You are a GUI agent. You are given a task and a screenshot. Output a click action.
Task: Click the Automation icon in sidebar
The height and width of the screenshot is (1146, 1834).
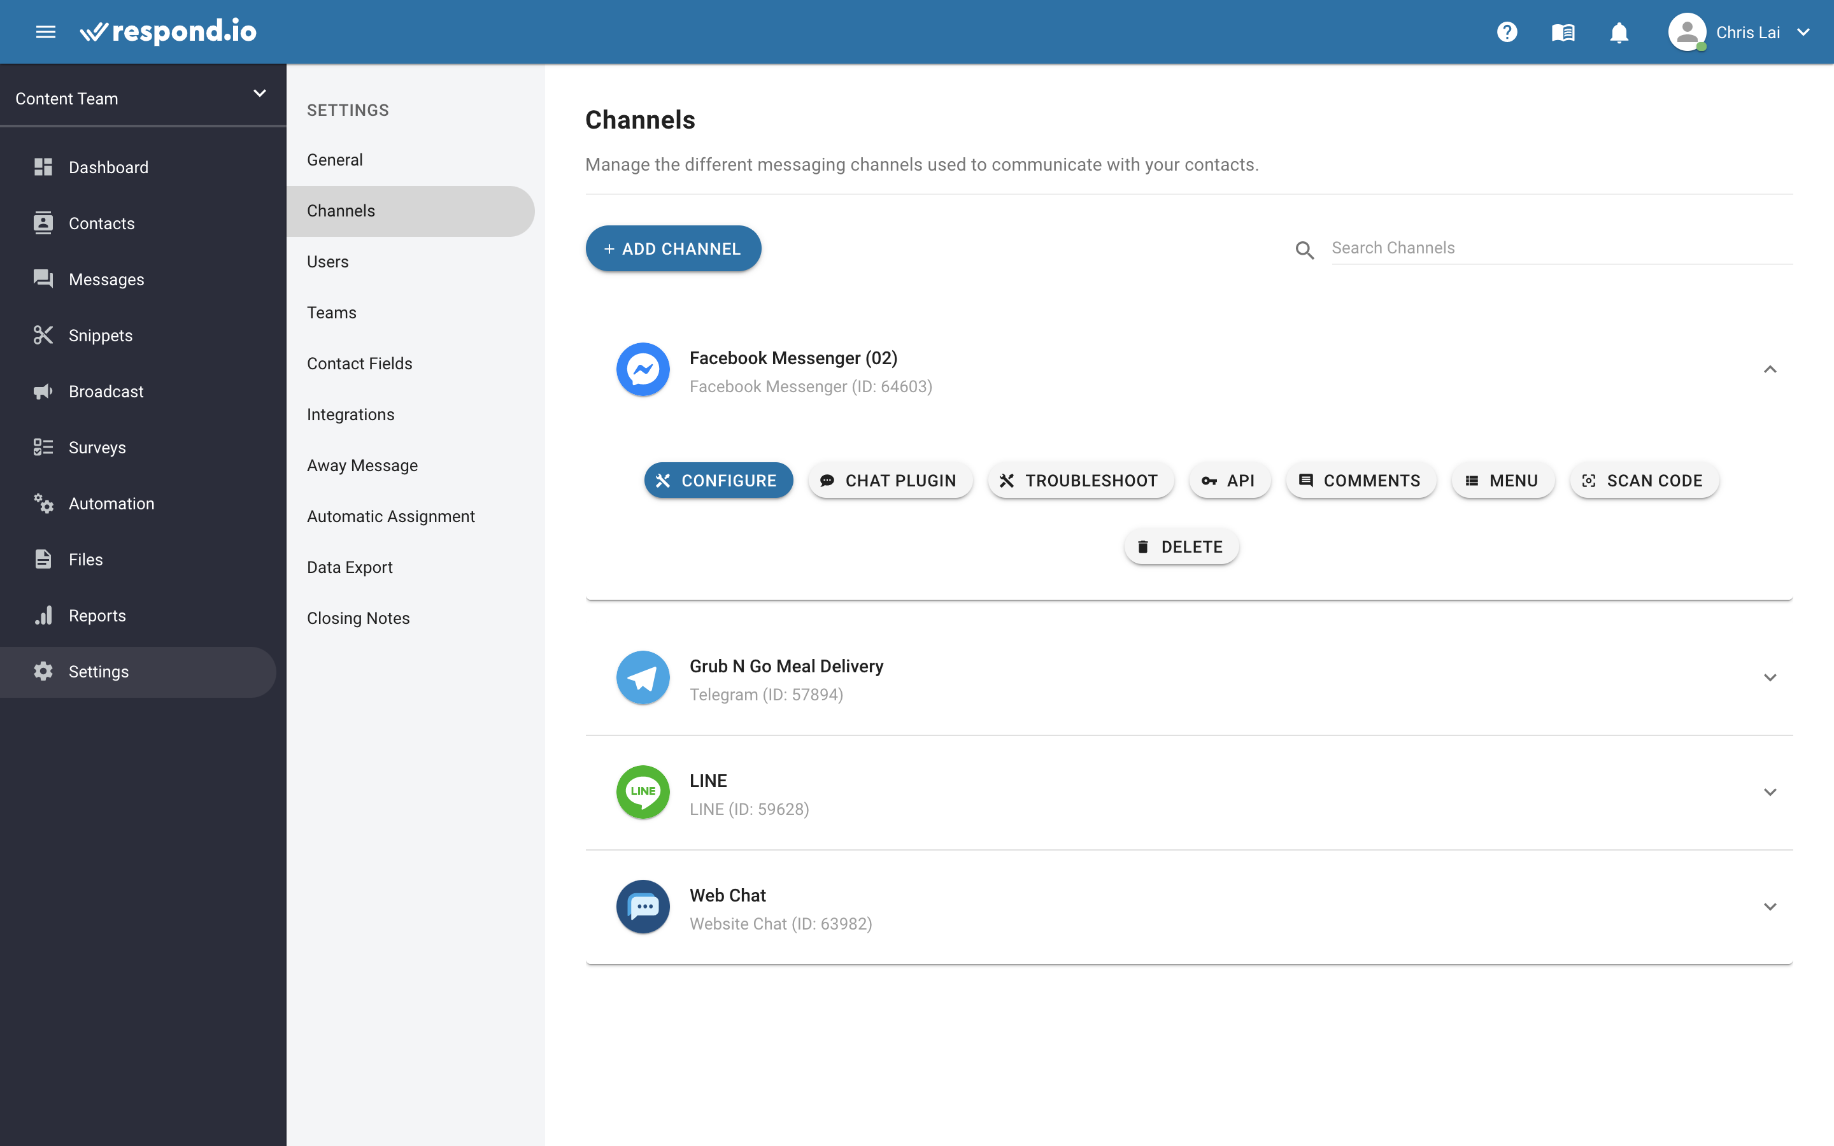(x=43, y=503)
